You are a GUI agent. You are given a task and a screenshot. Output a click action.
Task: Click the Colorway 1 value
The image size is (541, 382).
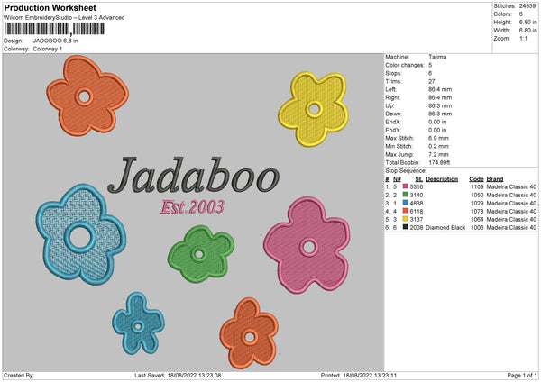[x=48, y=49]
